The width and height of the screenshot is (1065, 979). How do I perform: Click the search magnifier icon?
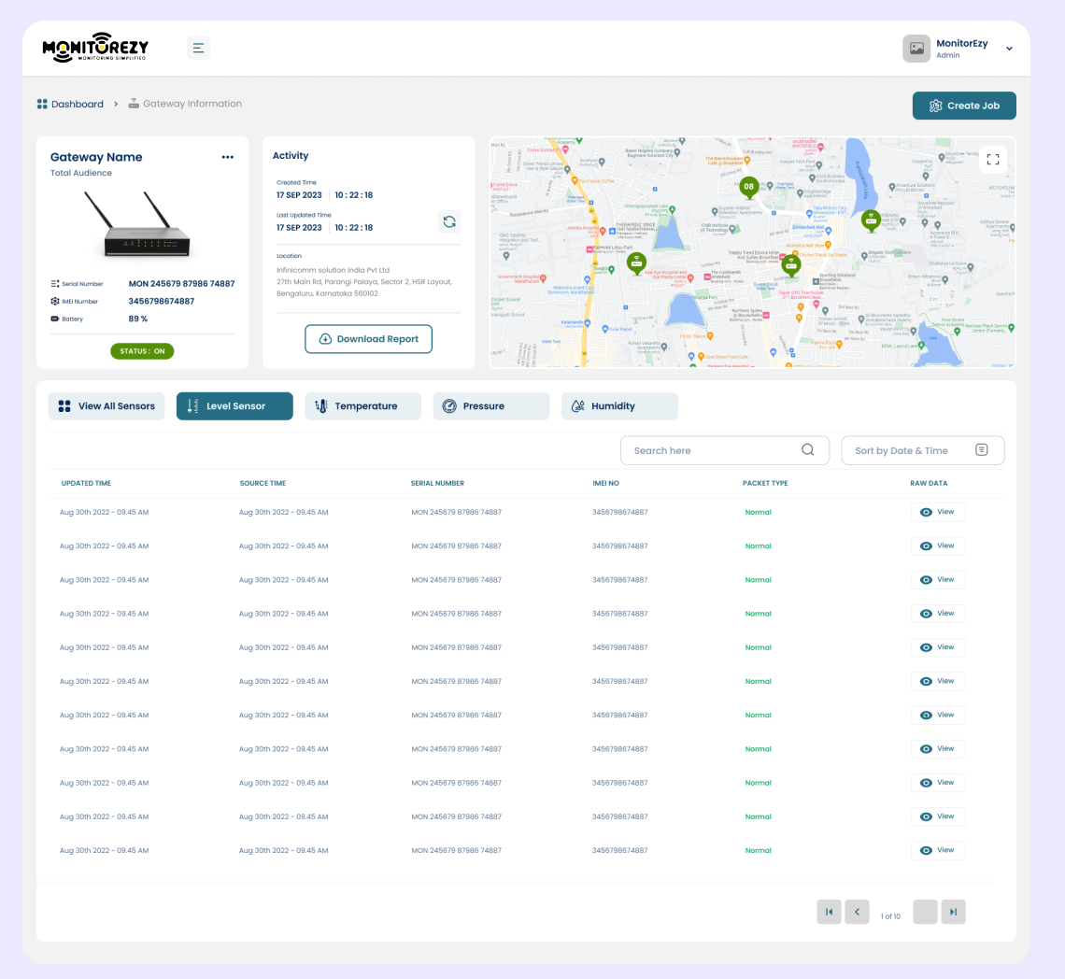coord(807,450)
